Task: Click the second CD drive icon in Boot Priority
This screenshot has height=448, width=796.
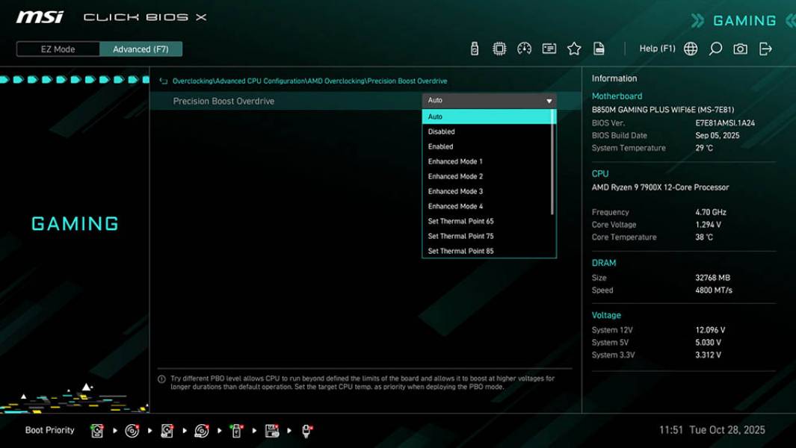Action: (202, 430)
